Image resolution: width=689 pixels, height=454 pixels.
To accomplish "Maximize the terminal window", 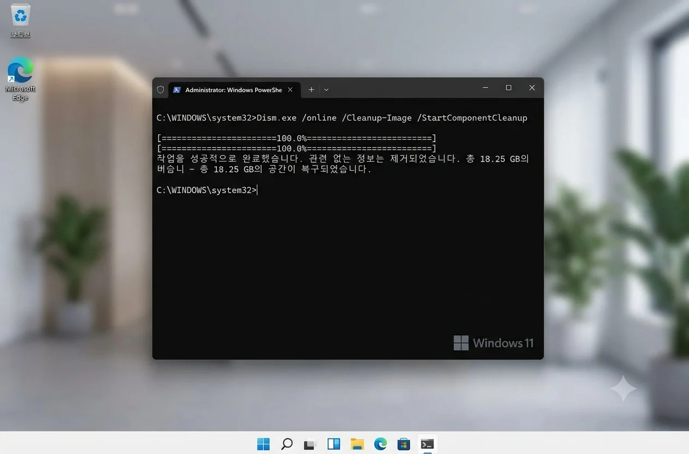I will 509,88.
